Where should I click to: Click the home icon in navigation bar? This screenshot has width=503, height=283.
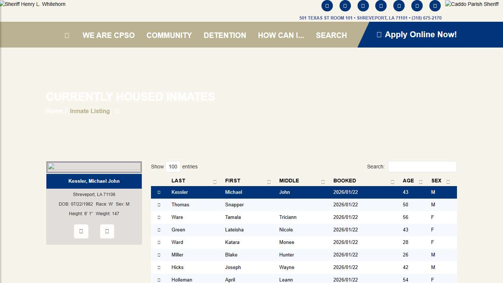point(67,35)
